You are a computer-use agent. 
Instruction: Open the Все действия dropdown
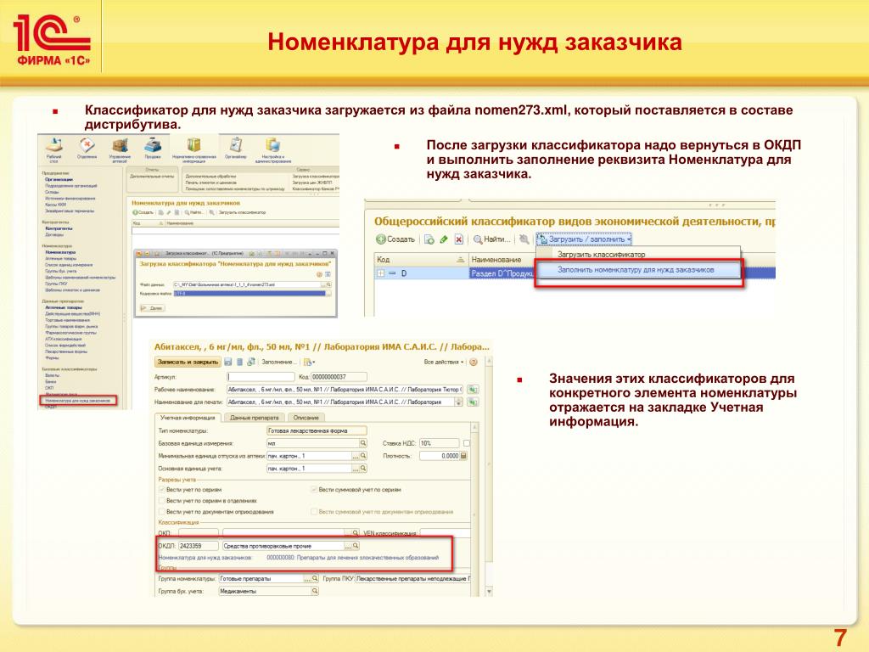(443, 362)
